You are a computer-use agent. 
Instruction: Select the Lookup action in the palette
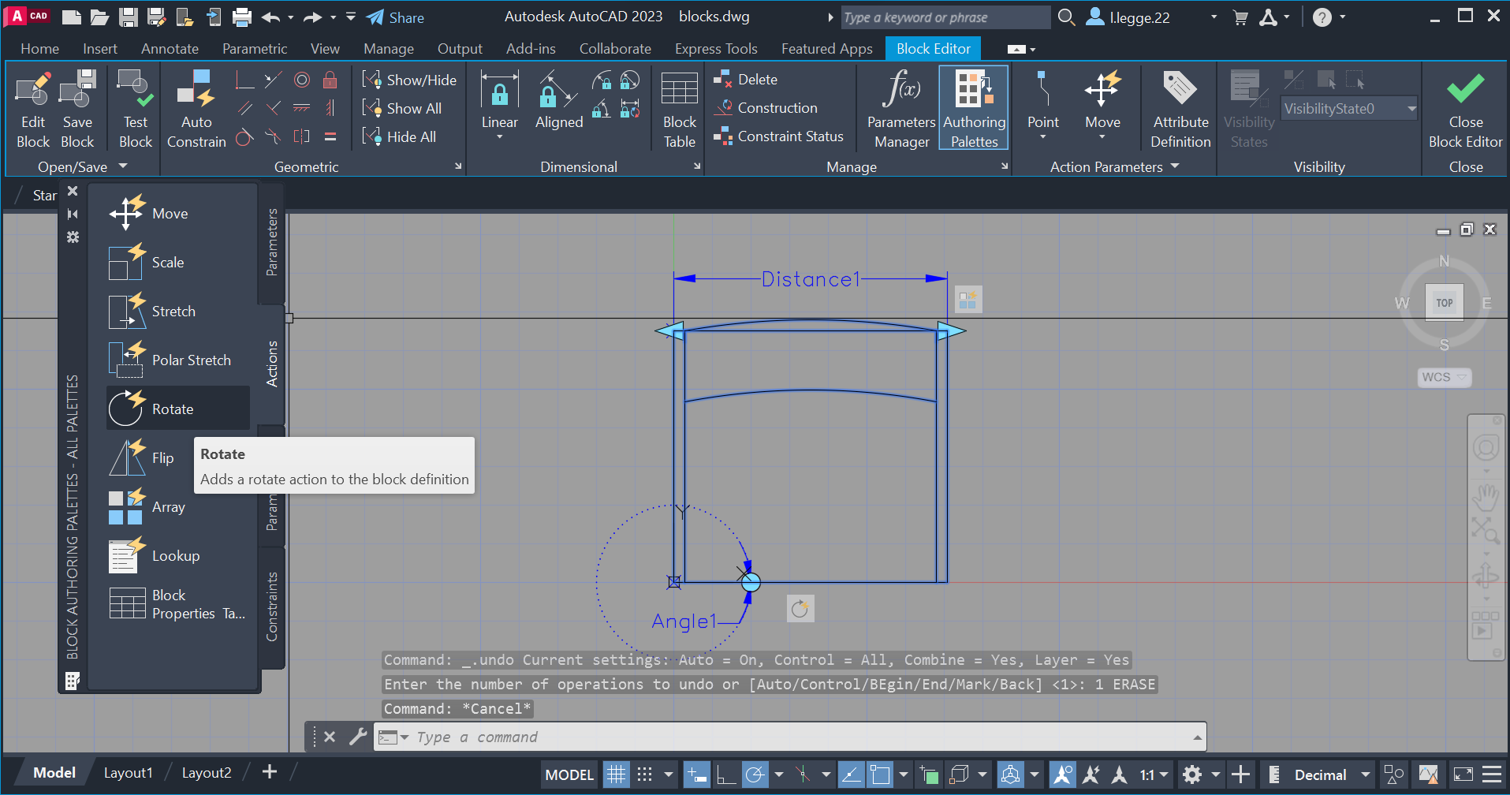tap(177, 555)
